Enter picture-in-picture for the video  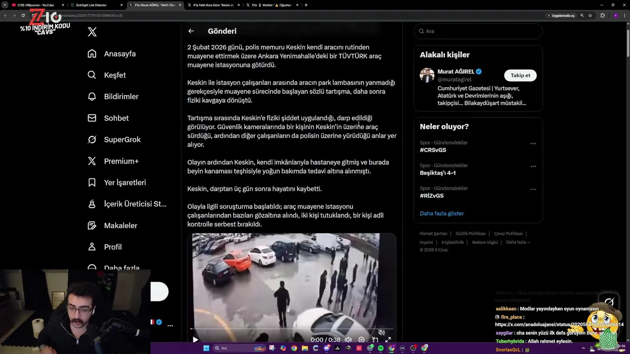click(x=375, y=340)
